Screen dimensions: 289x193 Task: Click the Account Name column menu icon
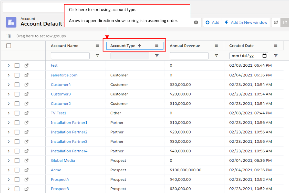coord(97,46)
